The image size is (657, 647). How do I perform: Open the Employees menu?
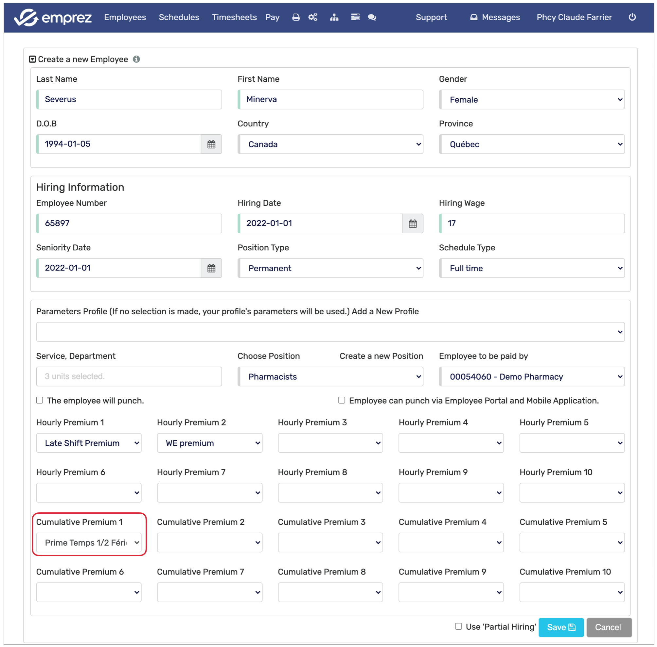point(125,17)
